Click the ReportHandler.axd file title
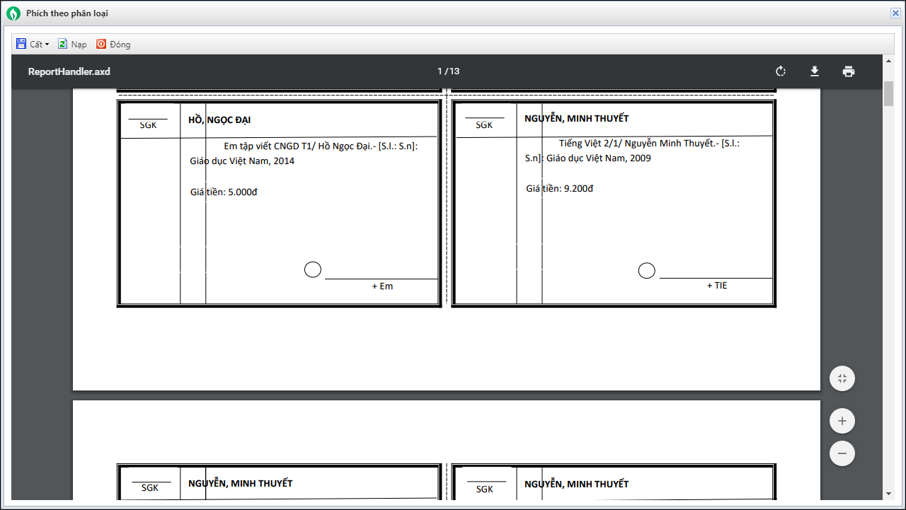This screenshot has width=906, height=510. [x=69, y=71]
